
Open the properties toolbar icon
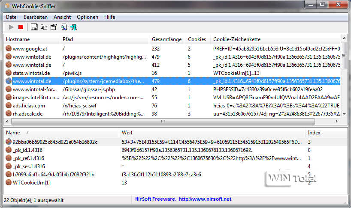[54, 27]
